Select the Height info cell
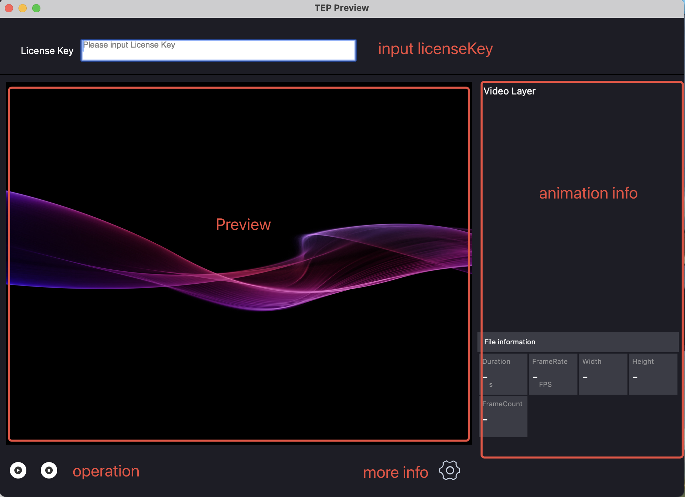 coord(653,374)
